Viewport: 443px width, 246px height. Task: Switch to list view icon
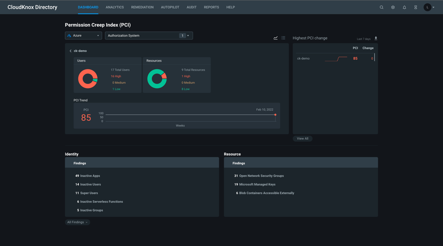tap(283, 38)
